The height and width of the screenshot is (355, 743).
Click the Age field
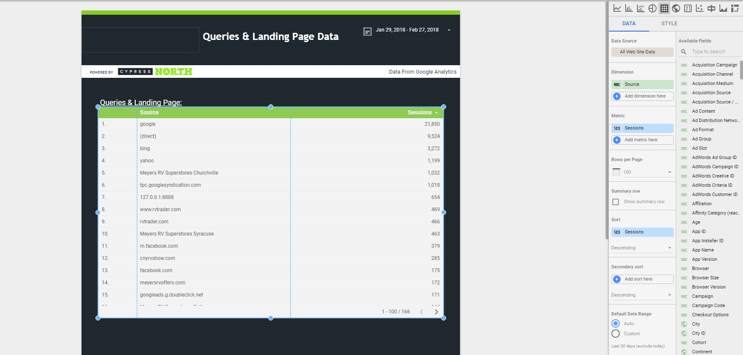point(696,223)
